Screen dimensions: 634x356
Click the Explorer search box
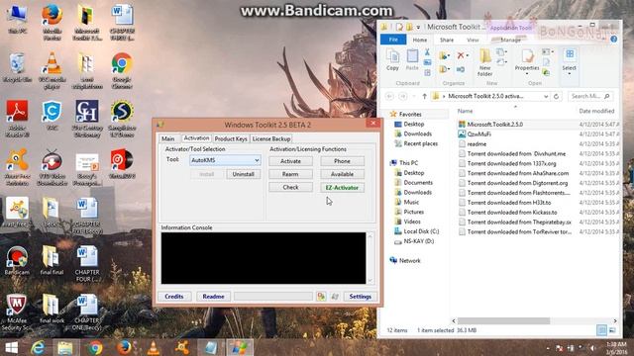[590, 97]
